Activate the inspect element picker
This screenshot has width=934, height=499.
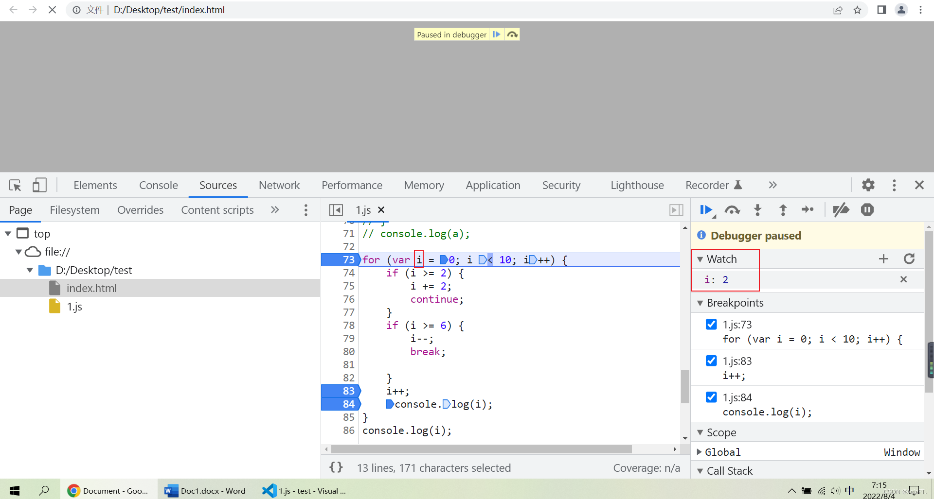tap(15, 185)
